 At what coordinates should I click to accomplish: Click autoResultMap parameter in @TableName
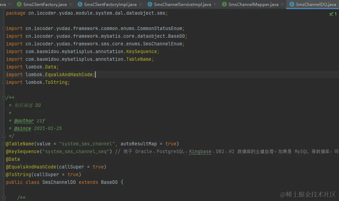(139, 144)
